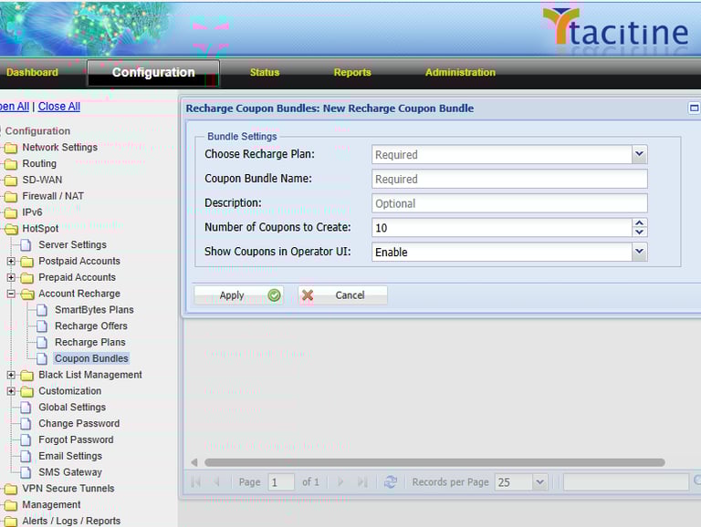701x527 pixels.
Task: Click the Number of Coupons value field
Action: tap(502, 228)
